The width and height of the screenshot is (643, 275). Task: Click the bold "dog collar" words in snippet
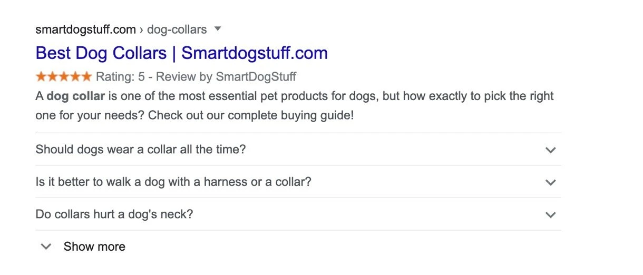pos(75,97)
